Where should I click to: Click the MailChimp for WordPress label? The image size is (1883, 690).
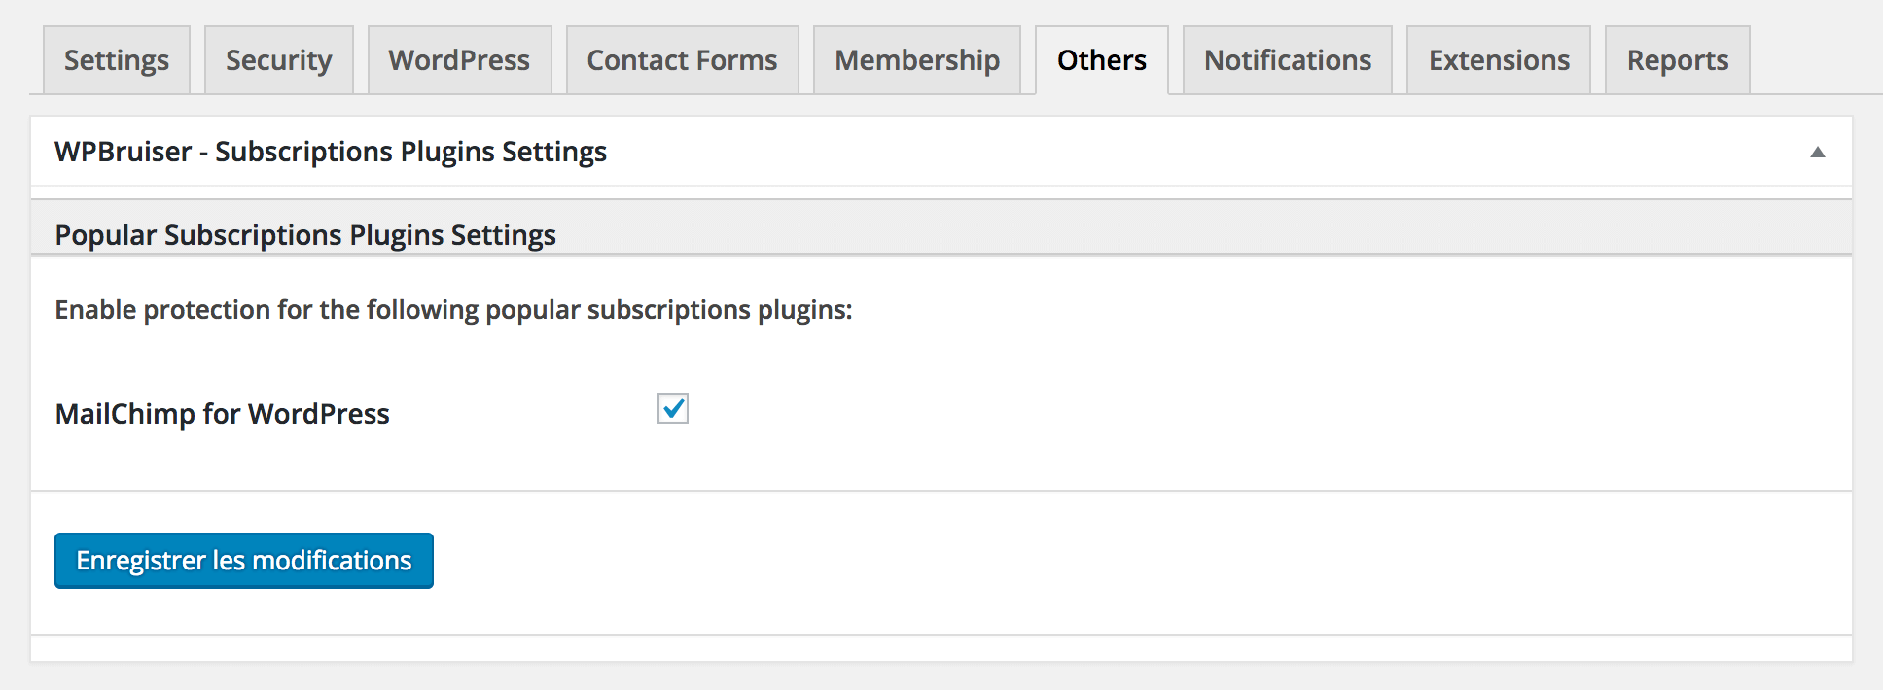222,414
